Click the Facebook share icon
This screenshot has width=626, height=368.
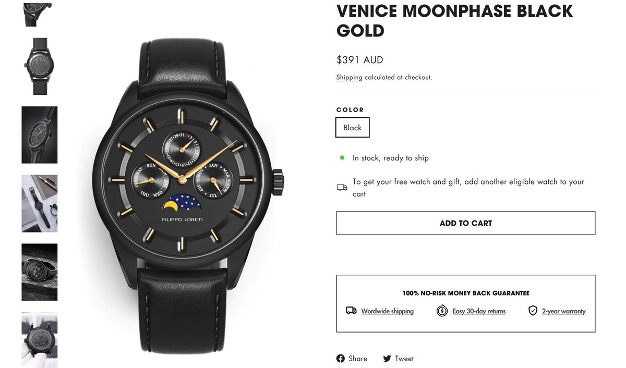click(340, 359)
